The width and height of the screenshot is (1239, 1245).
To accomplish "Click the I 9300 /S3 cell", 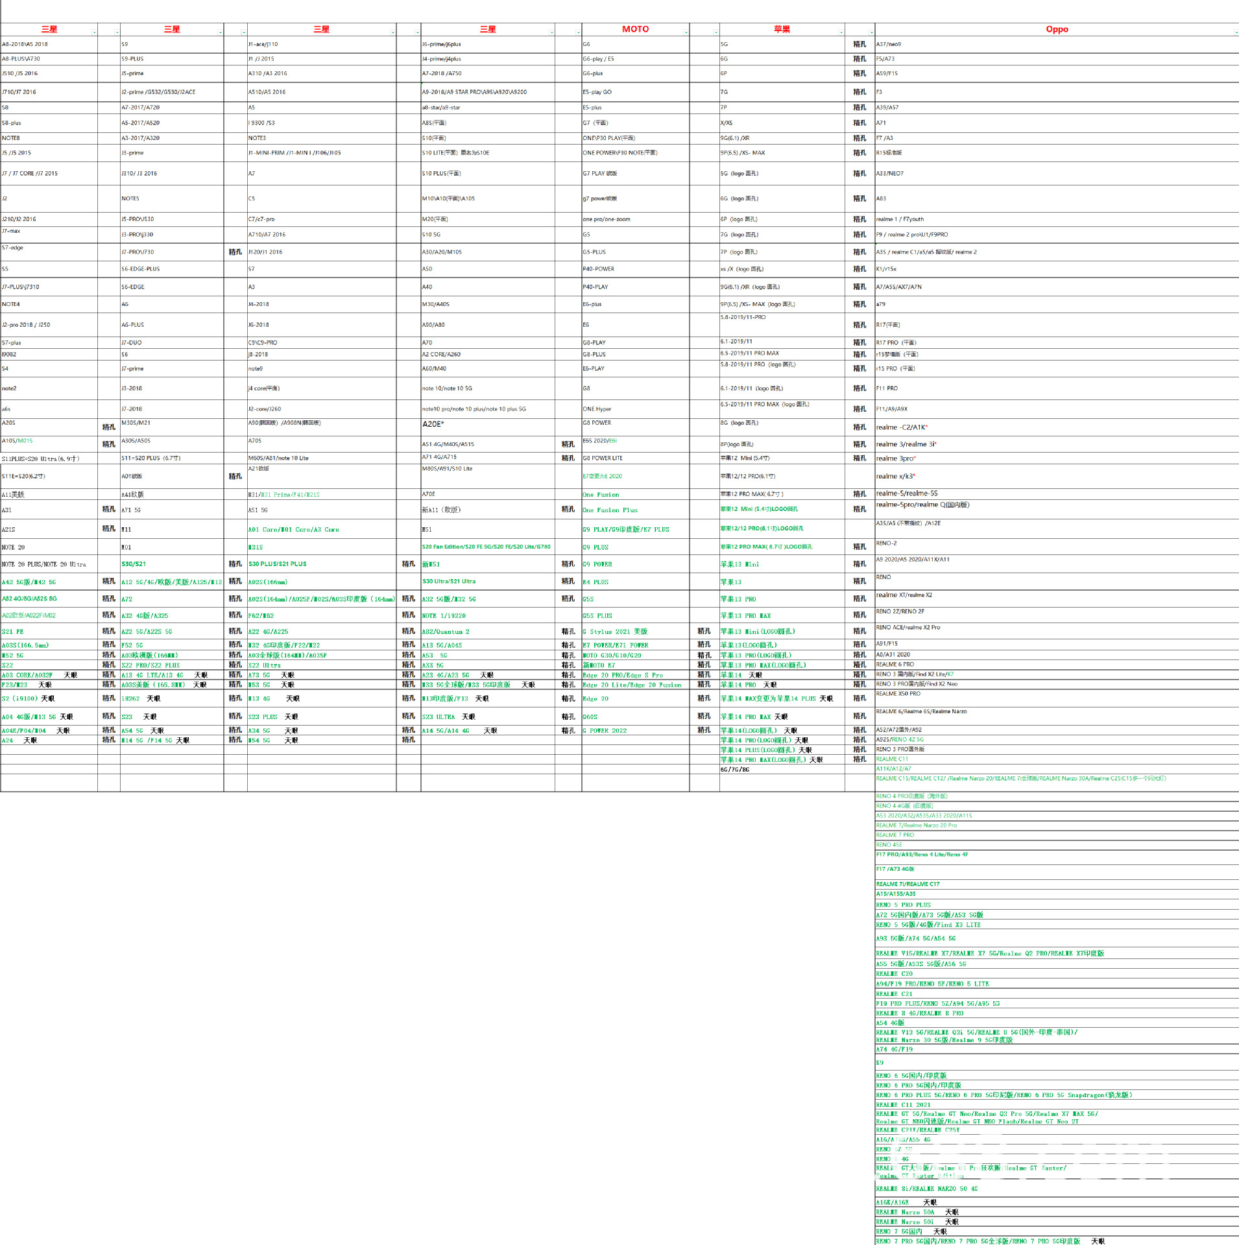I will 322,123.
